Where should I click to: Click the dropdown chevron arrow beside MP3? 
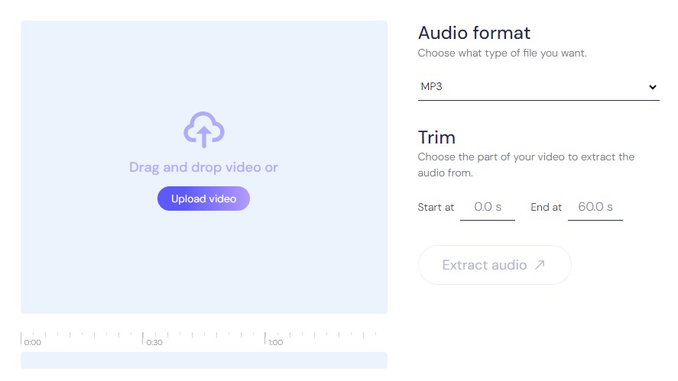pyautogui.click(x=653, y=87)
